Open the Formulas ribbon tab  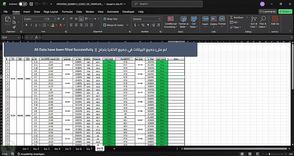tap(67, 12)
